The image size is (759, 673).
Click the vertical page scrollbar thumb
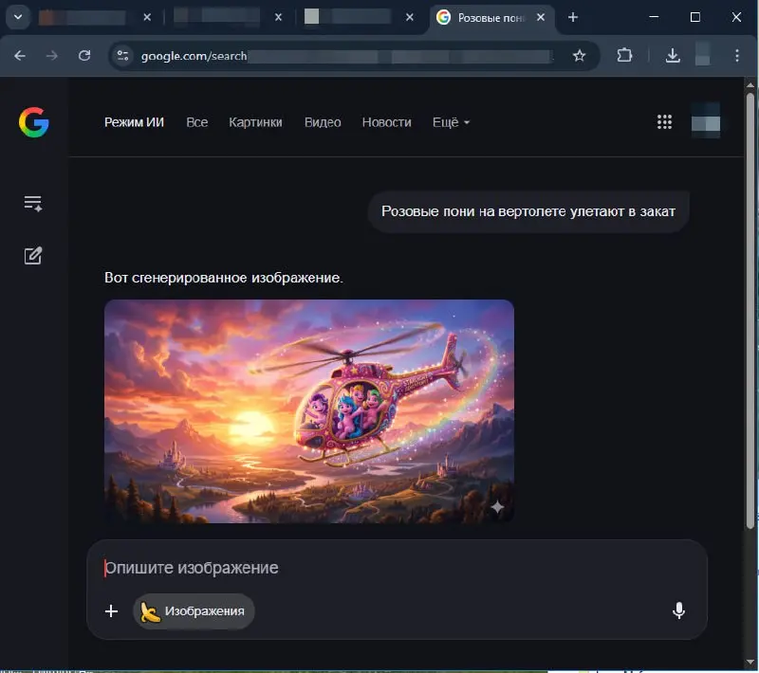[750, 309]
